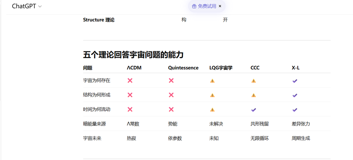Click the cell Λ常数

[x=133, y=124]
